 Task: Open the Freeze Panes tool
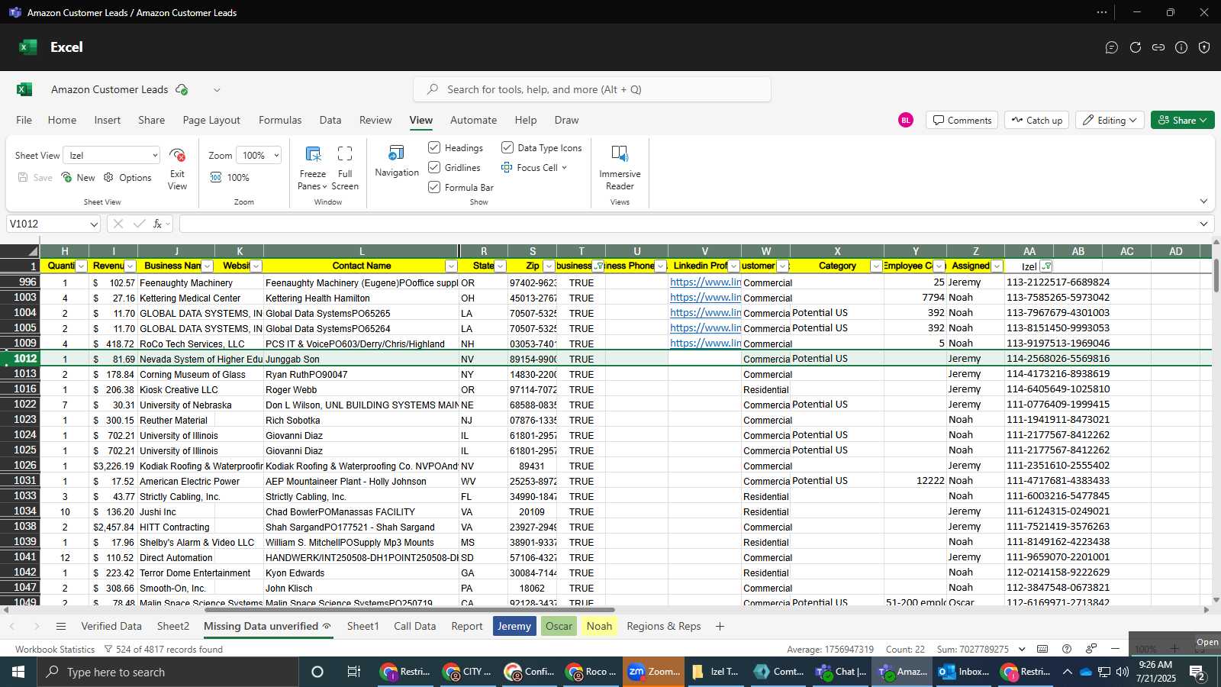[x=312, y=168]
